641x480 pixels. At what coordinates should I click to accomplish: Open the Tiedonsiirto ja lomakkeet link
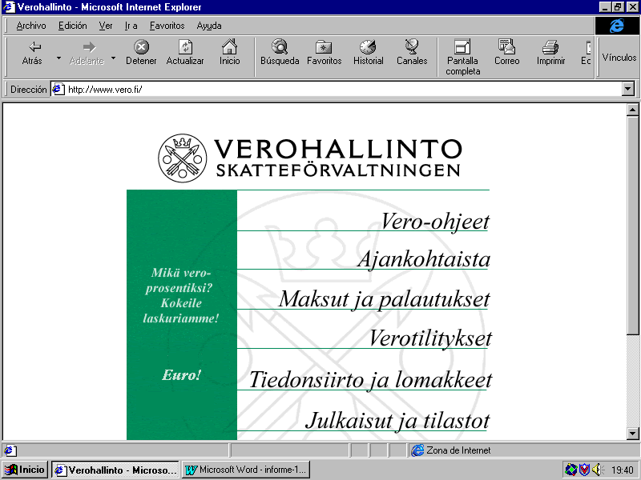tap(370, 379)
